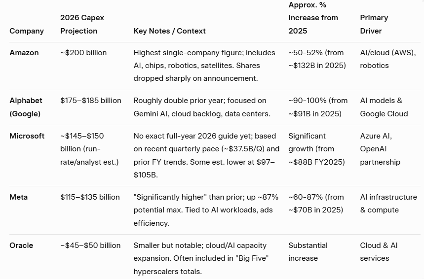The width and height of the screenshot is (424, 279).
Task: Click the $115–$135 billion capex cell
Action: (90, 197)
